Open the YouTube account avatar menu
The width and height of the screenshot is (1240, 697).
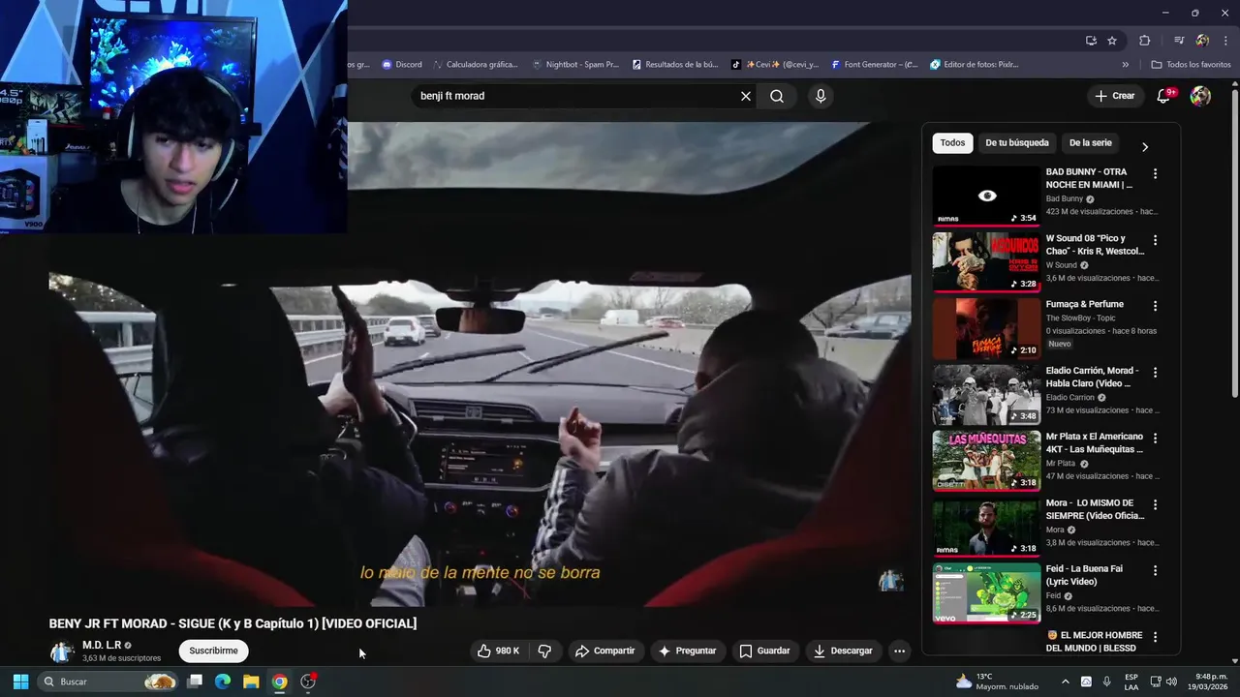[1200, 96]
